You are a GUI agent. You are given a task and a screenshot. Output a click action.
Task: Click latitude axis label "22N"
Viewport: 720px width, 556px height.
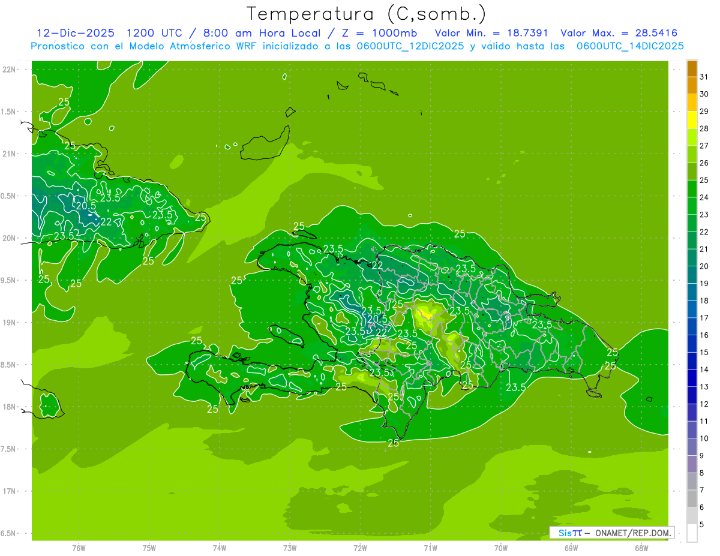[x=10, y=70]
